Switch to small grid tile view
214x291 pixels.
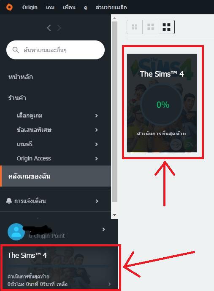click(x=135, y=27)
